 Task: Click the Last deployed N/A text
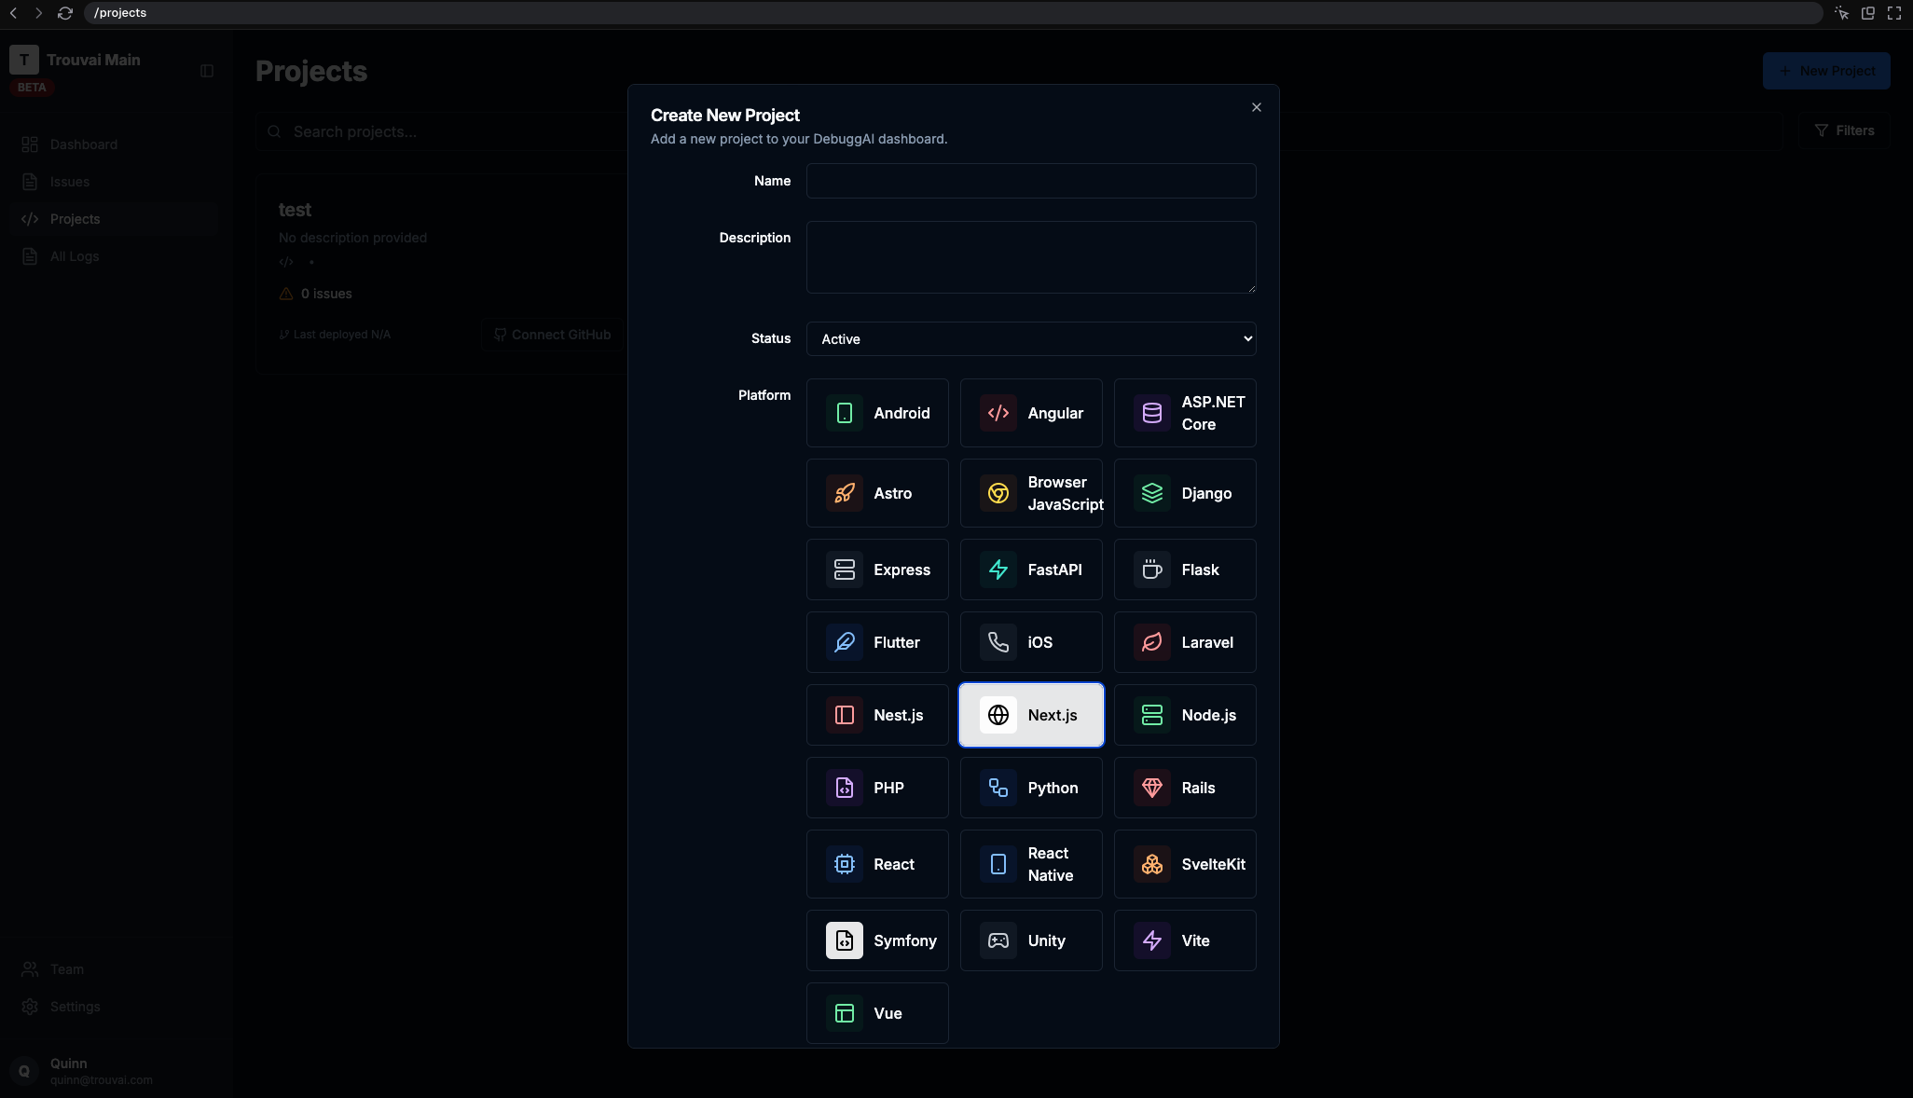tap(341, 335)
